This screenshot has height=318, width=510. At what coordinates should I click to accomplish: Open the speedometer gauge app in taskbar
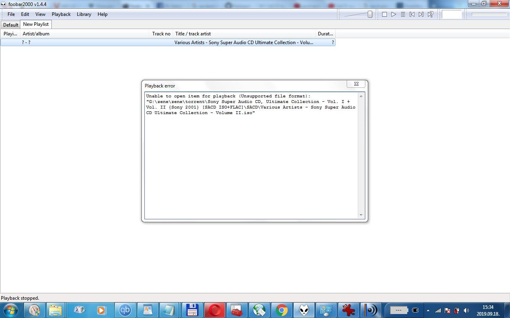[34, 310]
